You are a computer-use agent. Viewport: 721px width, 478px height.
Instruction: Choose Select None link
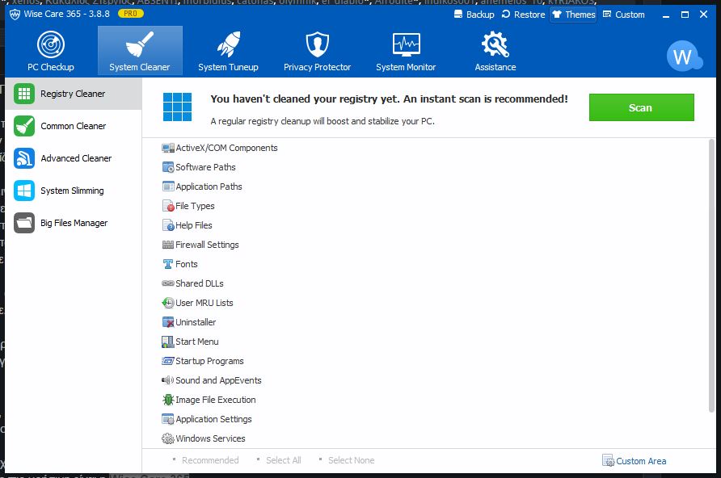pyautogui.click(x=352, y=460)
